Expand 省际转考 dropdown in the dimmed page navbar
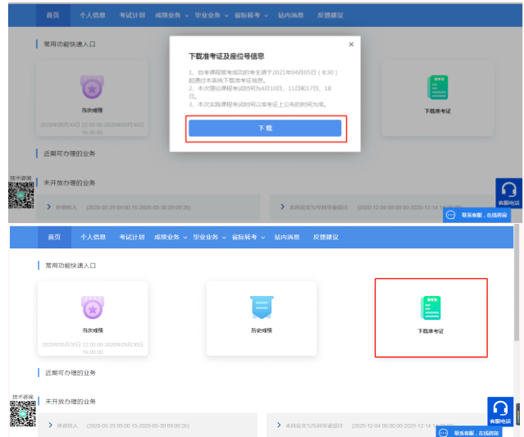524x437 pixels. 251,16
